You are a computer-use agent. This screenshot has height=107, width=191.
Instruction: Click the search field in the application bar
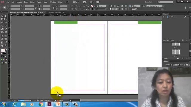(166, 2)
